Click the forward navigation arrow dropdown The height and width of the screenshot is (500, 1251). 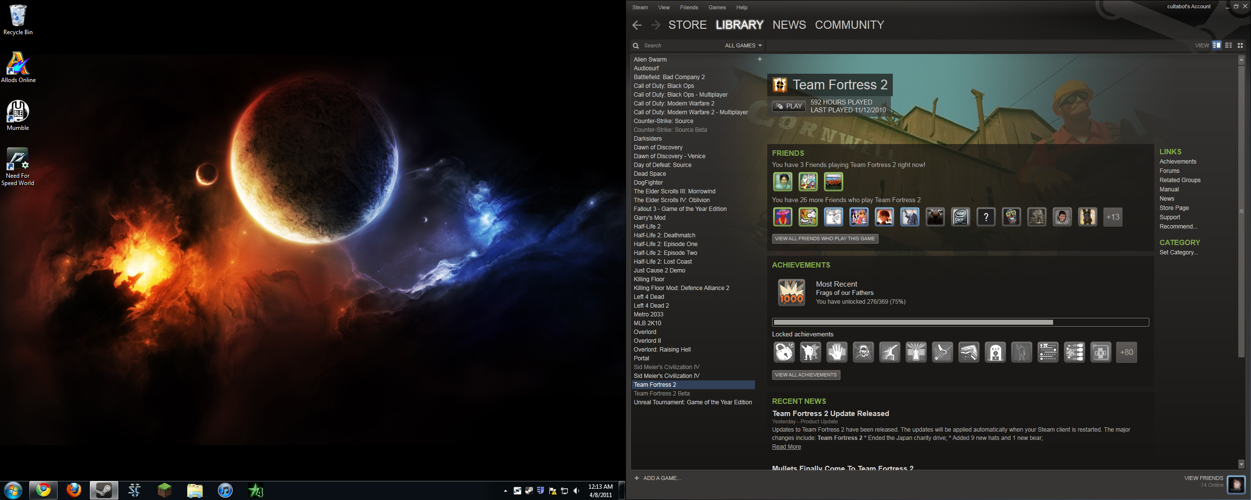click(655, 25)
